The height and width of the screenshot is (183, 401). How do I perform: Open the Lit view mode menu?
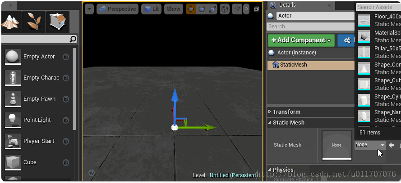[x=151, y=9]
